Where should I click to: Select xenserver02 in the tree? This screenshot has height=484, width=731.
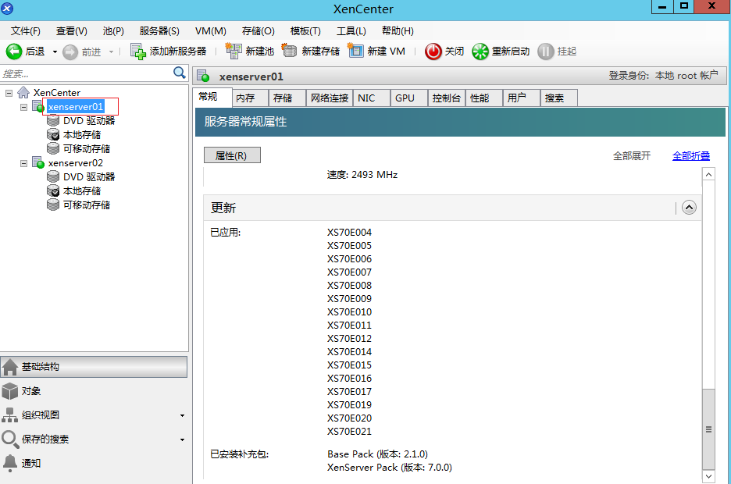coord(76,163)
